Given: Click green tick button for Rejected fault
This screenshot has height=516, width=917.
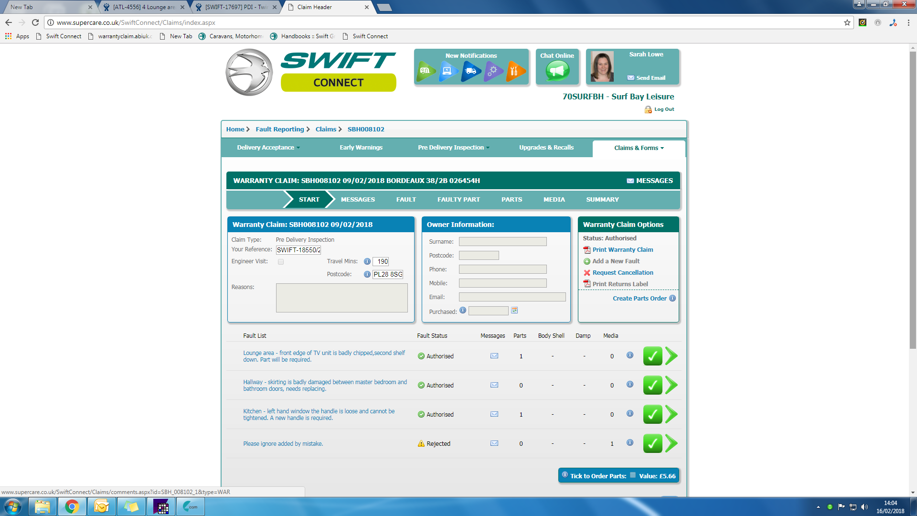Looking at the screenshot, I should [652, 443].
